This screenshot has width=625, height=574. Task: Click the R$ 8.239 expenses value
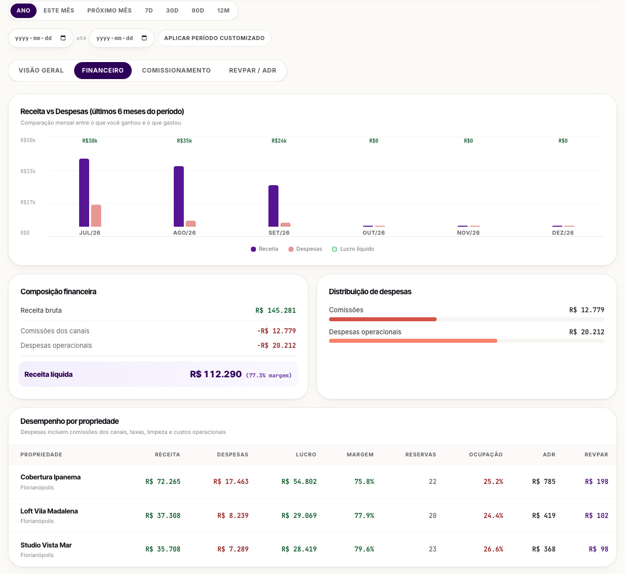tap(233, 515)
